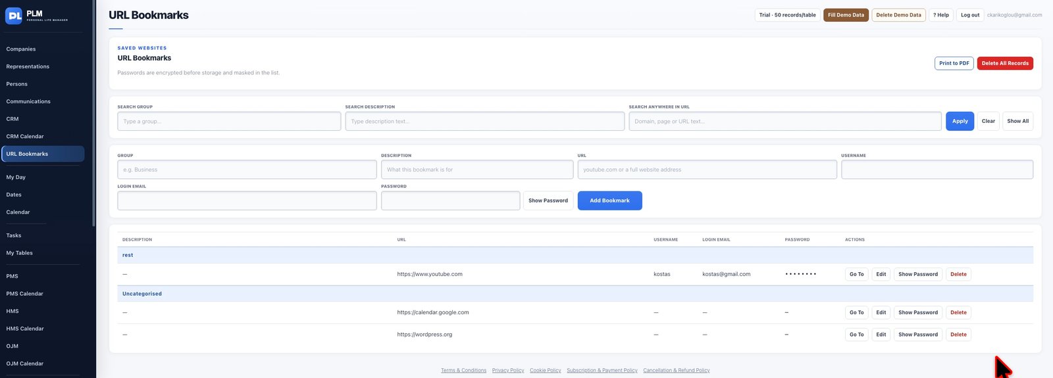Click Show All button
The image size is (1053, 378).
coord(1017,121)
